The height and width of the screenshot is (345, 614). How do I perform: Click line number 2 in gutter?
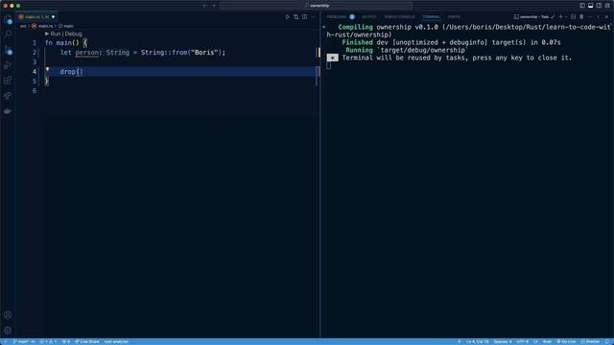35,53
